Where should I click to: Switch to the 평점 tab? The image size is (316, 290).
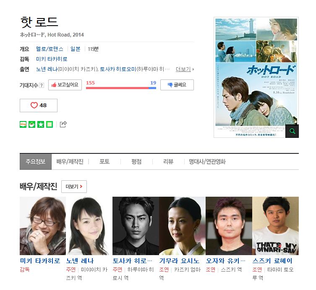click(136, 162)
